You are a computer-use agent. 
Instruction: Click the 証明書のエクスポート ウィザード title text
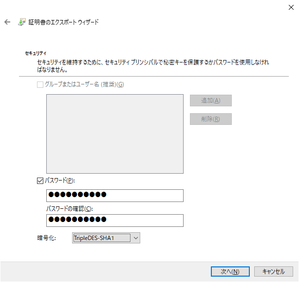[x=63, y=22]
